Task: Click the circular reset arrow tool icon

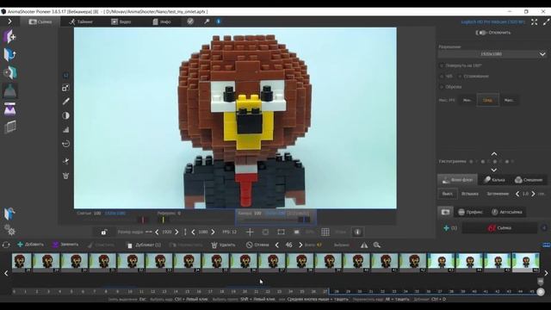Action: [65, 144]
